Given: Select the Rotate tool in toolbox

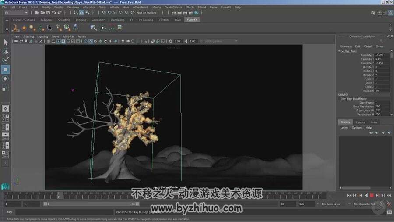Looking at the screenshot, I should (5, 79).
